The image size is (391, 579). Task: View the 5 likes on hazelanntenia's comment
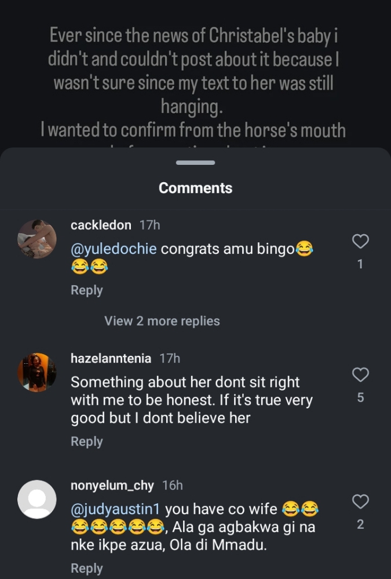(x=360, y=397)
